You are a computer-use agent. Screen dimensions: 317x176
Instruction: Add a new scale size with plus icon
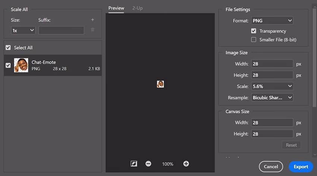tap(92, 20)
